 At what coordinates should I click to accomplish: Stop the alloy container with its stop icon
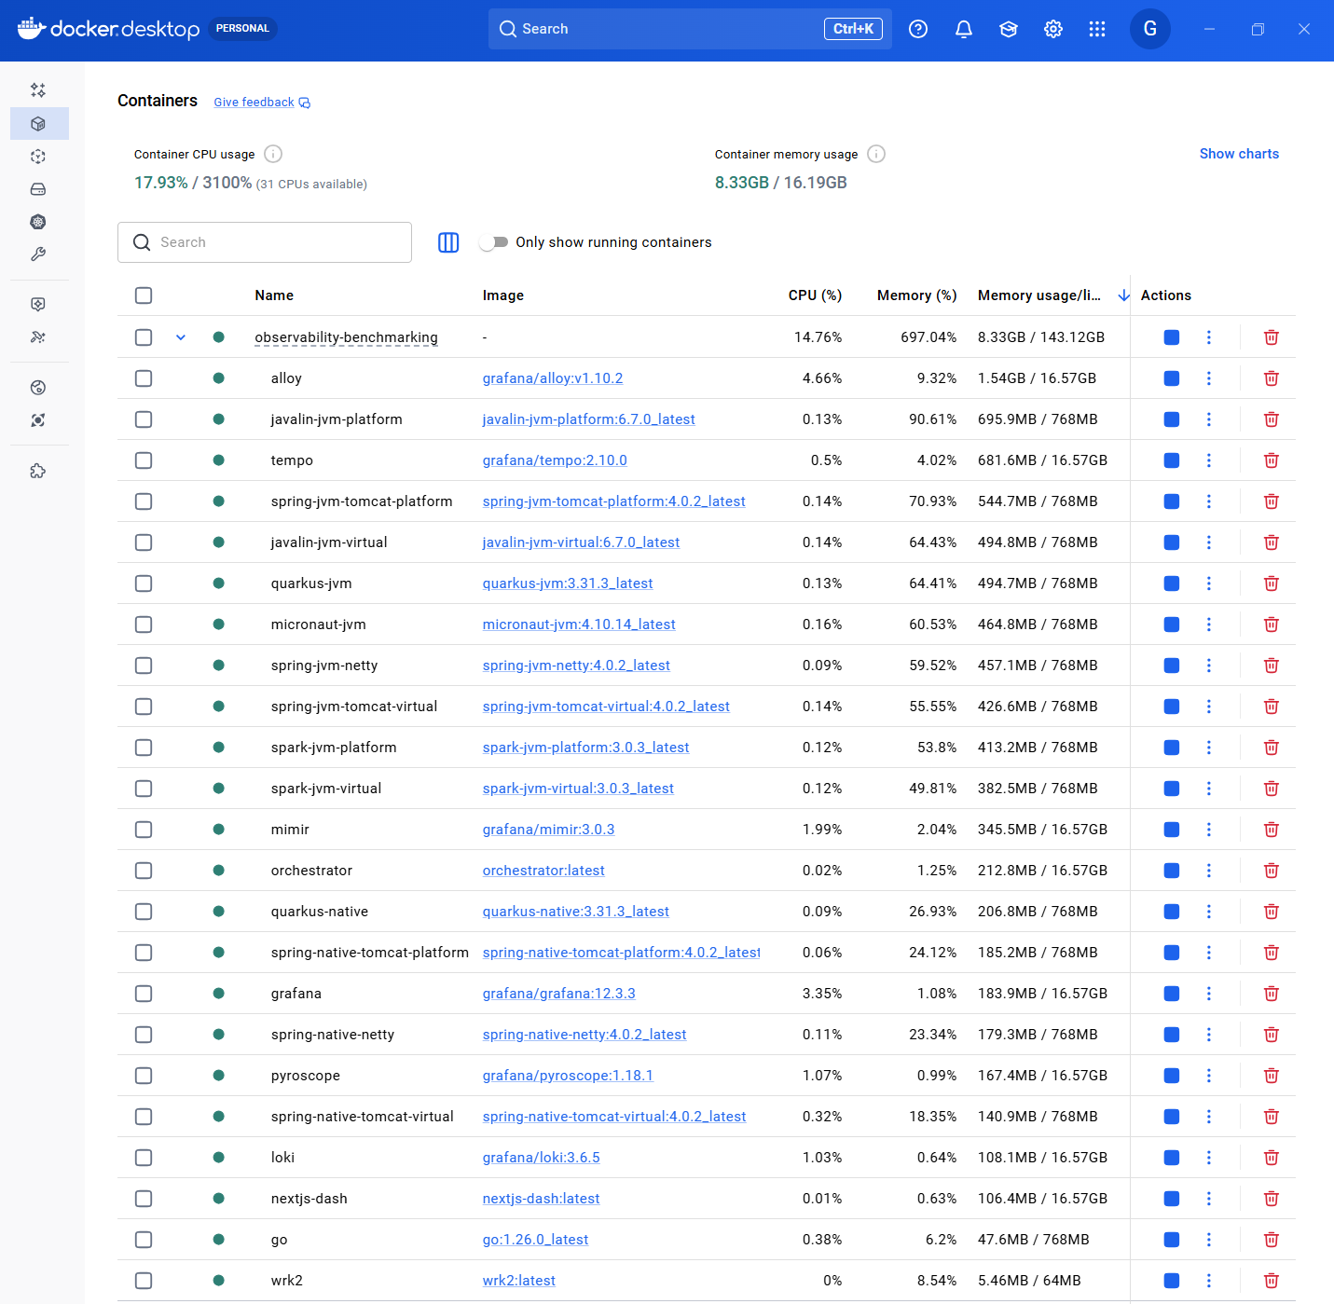point(1171,378)
